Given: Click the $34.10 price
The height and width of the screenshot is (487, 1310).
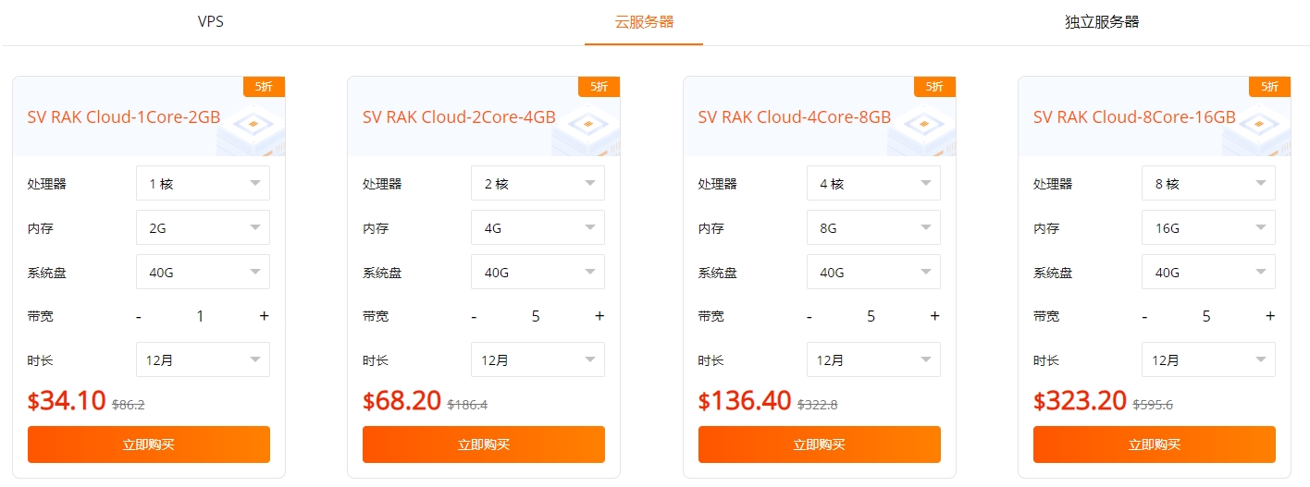Looking at the screenshot, I should tap(67, 400).
